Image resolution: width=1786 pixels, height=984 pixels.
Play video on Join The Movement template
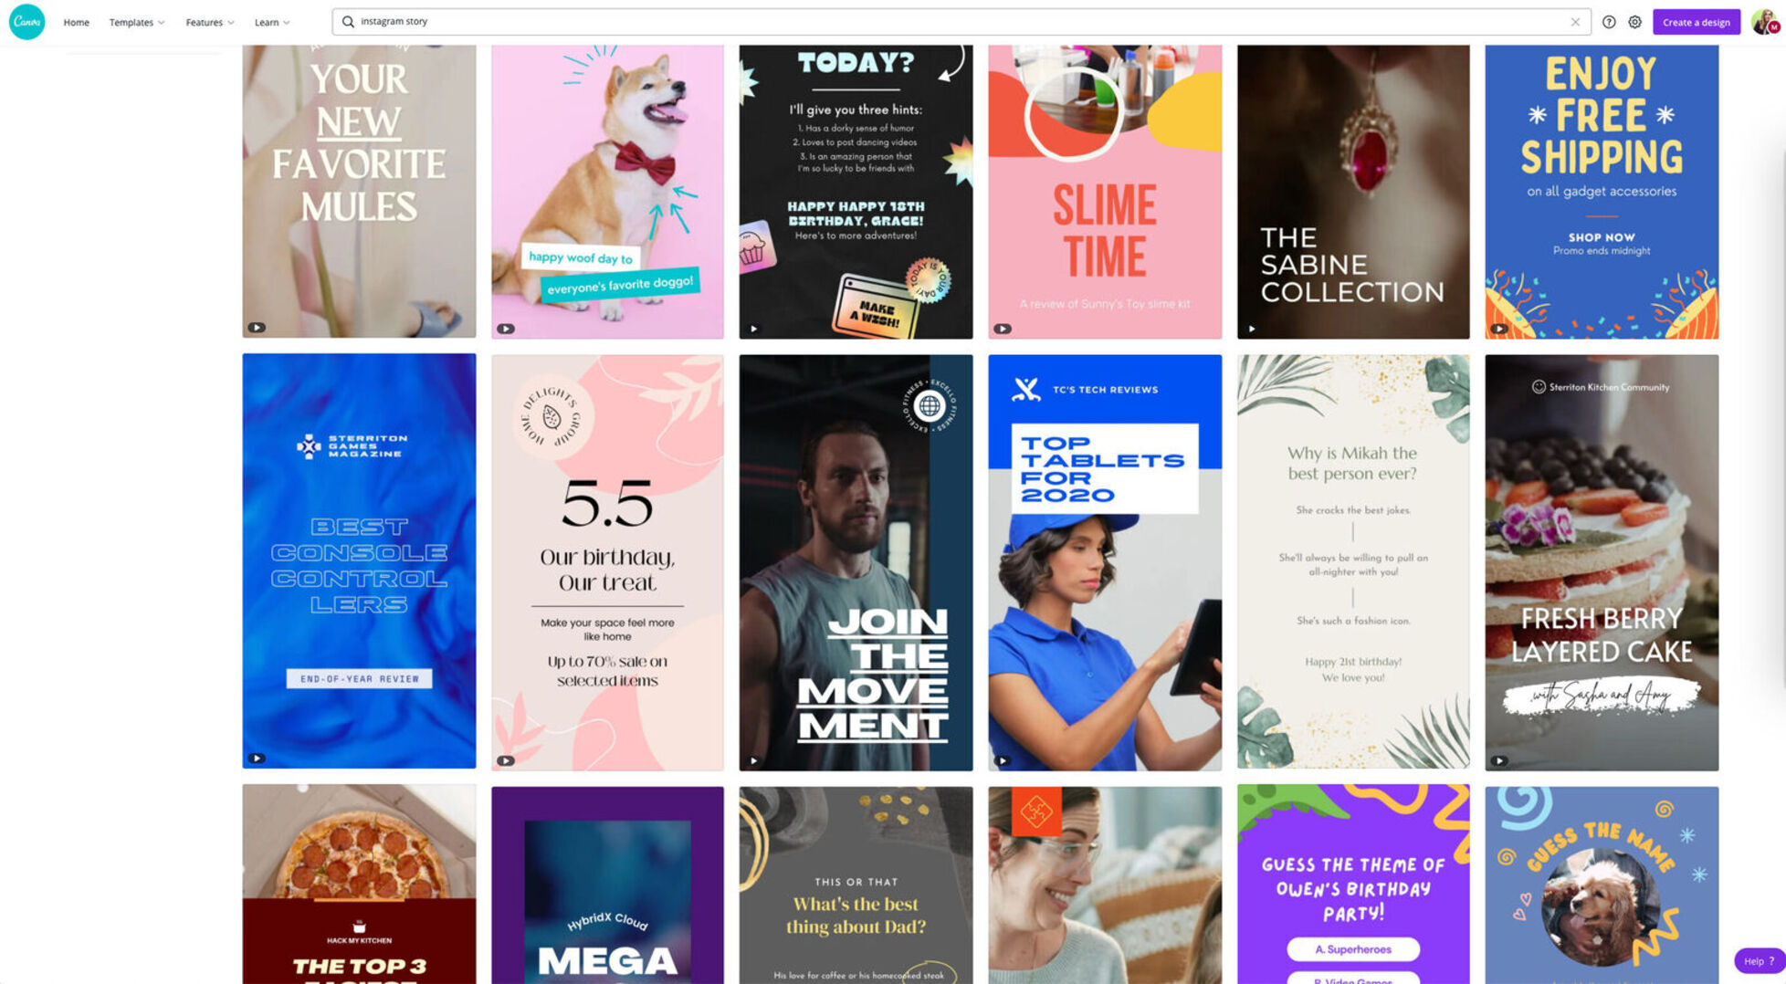click(x=753, y=760)
